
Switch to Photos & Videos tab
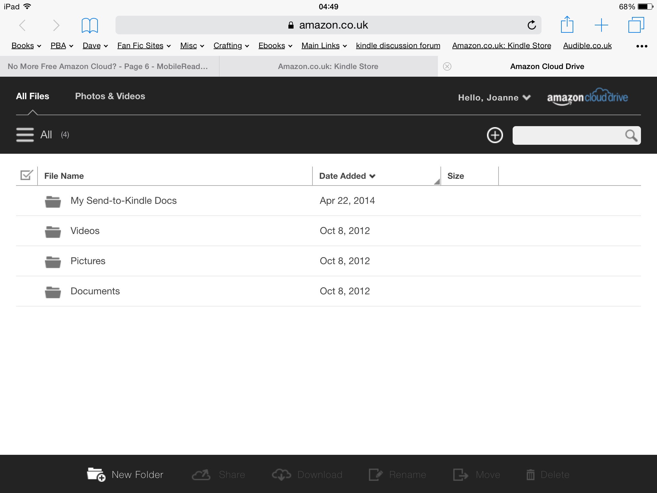(x=110, y=96)
